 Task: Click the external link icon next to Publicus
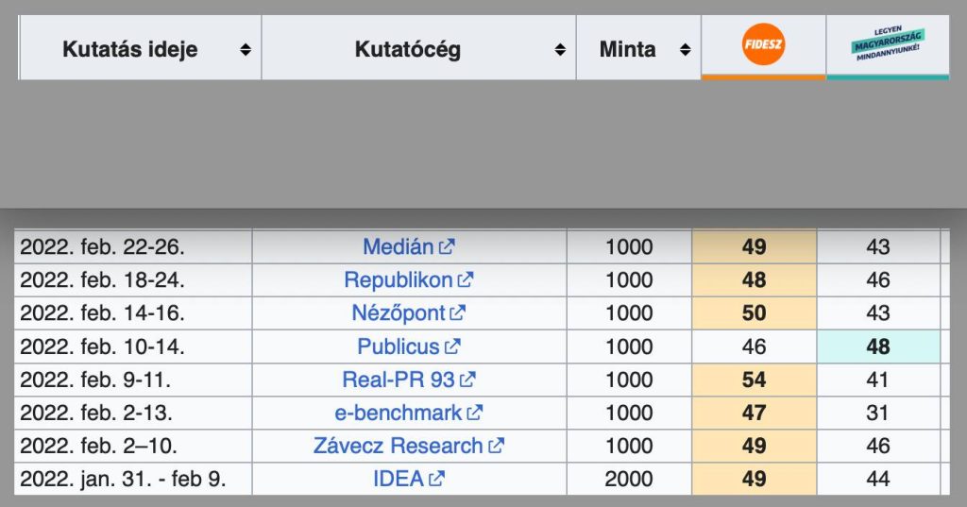(452, 346)
